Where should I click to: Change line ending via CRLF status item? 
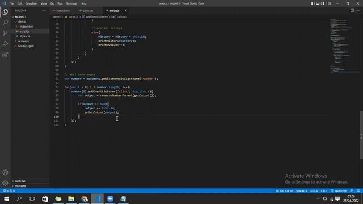(x=324, y=191)
